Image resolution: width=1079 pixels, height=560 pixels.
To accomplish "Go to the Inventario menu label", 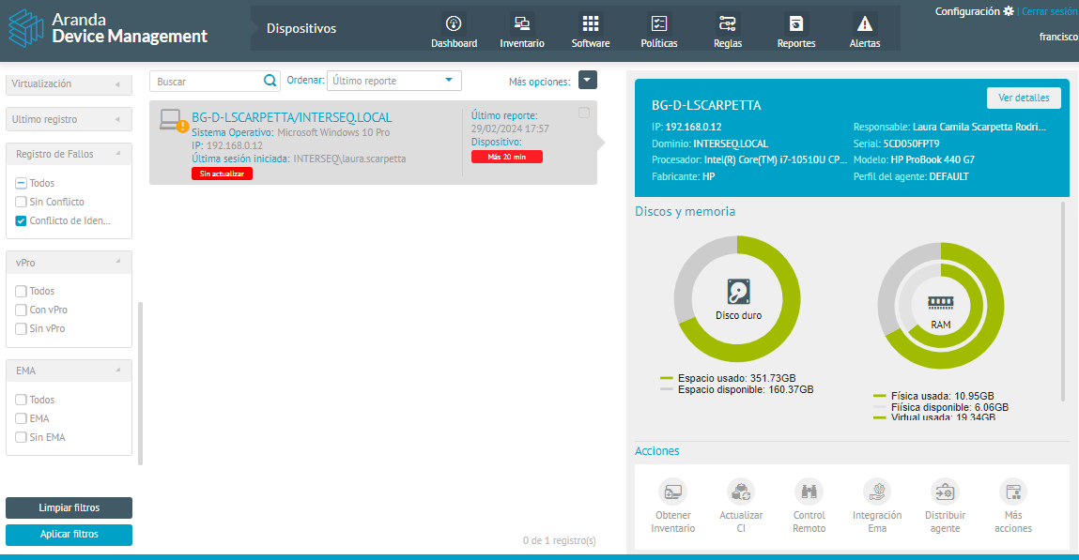I will click(521, 43).
